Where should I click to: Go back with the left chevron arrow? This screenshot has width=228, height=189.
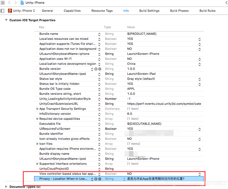click(9, 3)
